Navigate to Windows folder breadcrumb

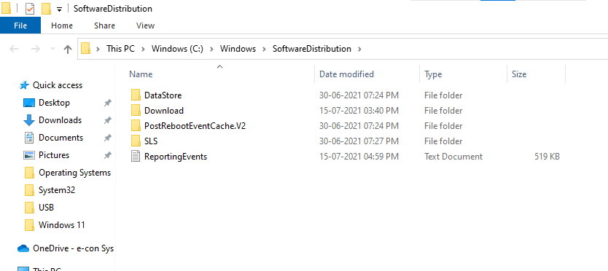pyautogui.click(x=238, y=49)
